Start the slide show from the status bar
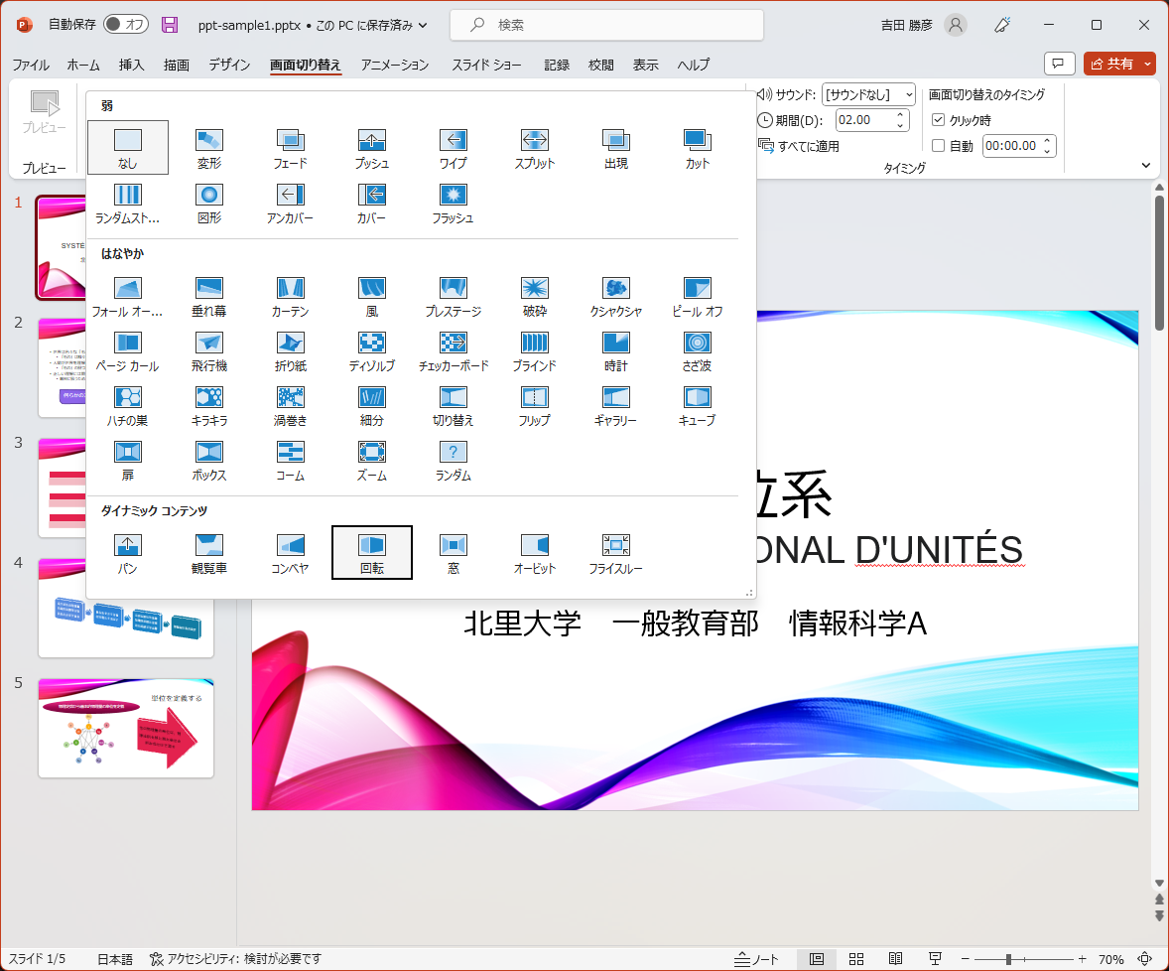The image size is (1169, 971). point(934,959)
